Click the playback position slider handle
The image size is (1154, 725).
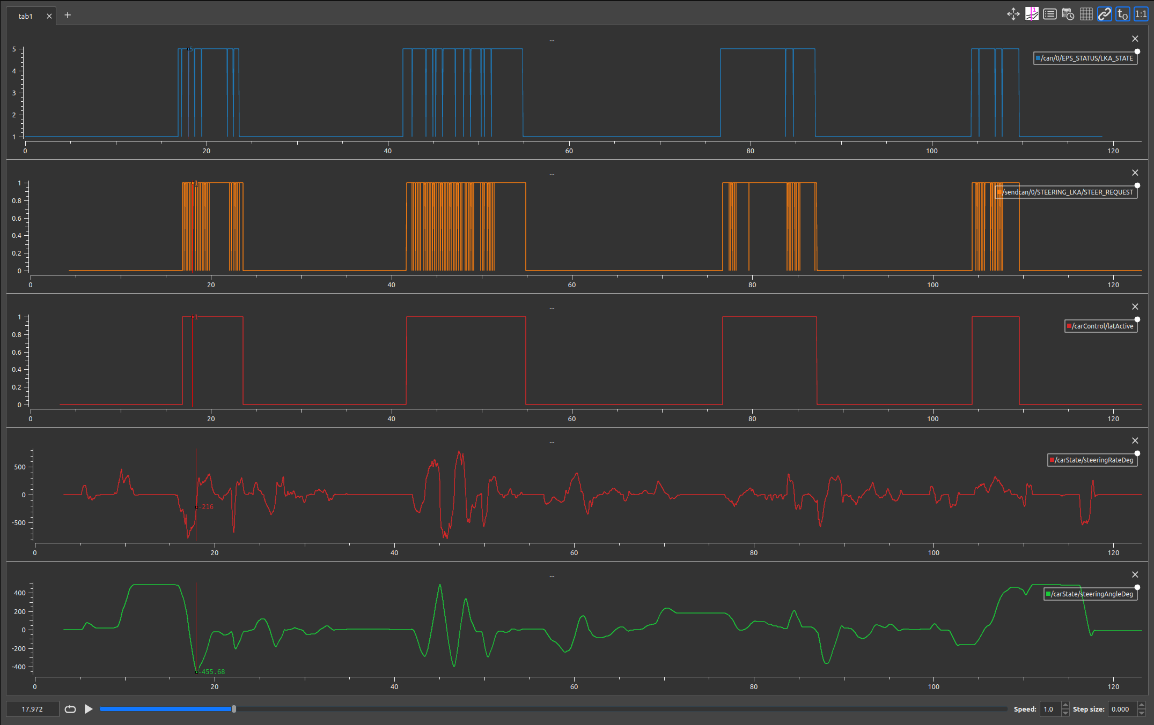tap(234, 709)
